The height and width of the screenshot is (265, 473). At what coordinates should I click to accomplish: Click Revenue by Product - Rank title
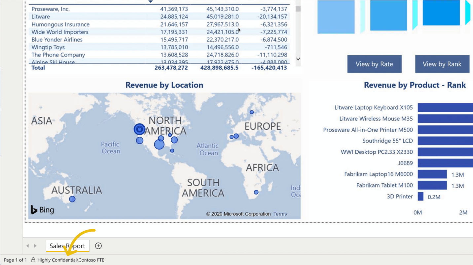415,85
